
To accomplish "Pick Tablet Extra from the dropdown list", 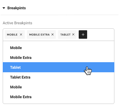I will 59,77.
